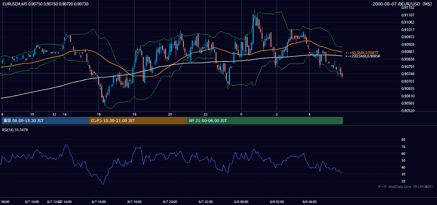
Task: Click price axis label 0.90565
Action: [x=408, y=103]
